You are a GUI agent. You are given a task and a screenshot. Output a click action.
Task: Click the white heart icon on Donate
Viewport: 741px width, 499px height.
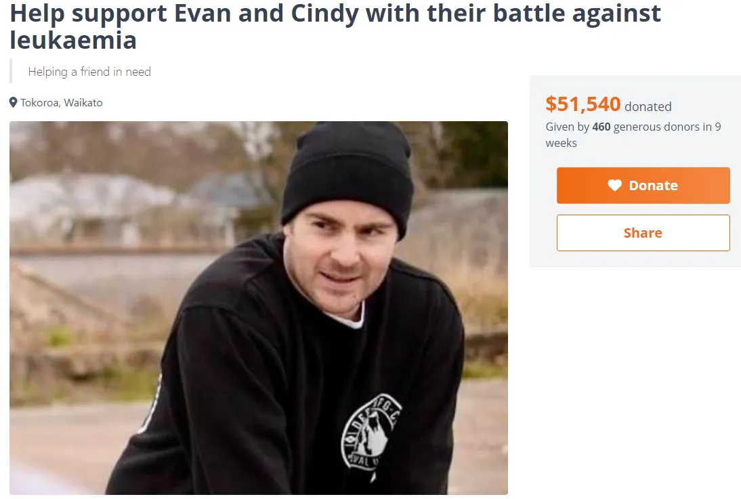(614, 186)
